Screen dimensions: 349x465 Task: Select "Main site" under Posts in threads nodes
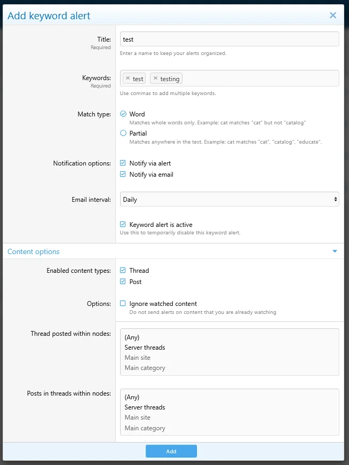[x=137, y=417]
